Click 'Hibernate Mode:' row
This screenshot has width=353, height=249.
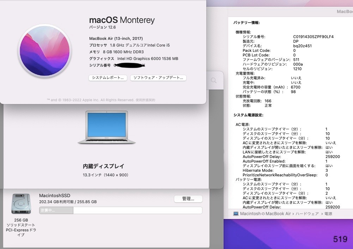[x=285, y=170]
